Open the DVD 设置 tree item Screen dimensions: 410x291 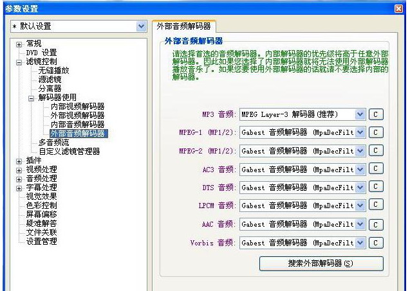41,52
